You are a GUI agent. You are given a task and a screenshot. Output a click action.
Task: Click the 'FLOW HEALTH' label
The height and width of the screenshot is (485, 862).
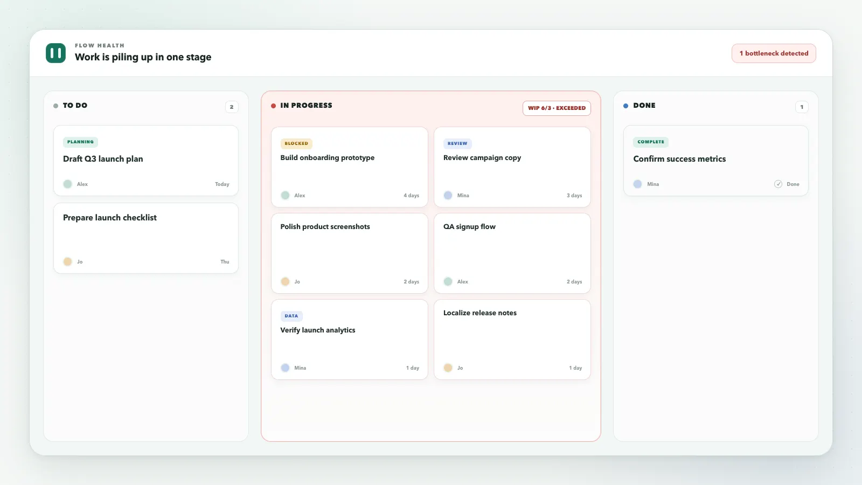[x=100, y=46]
